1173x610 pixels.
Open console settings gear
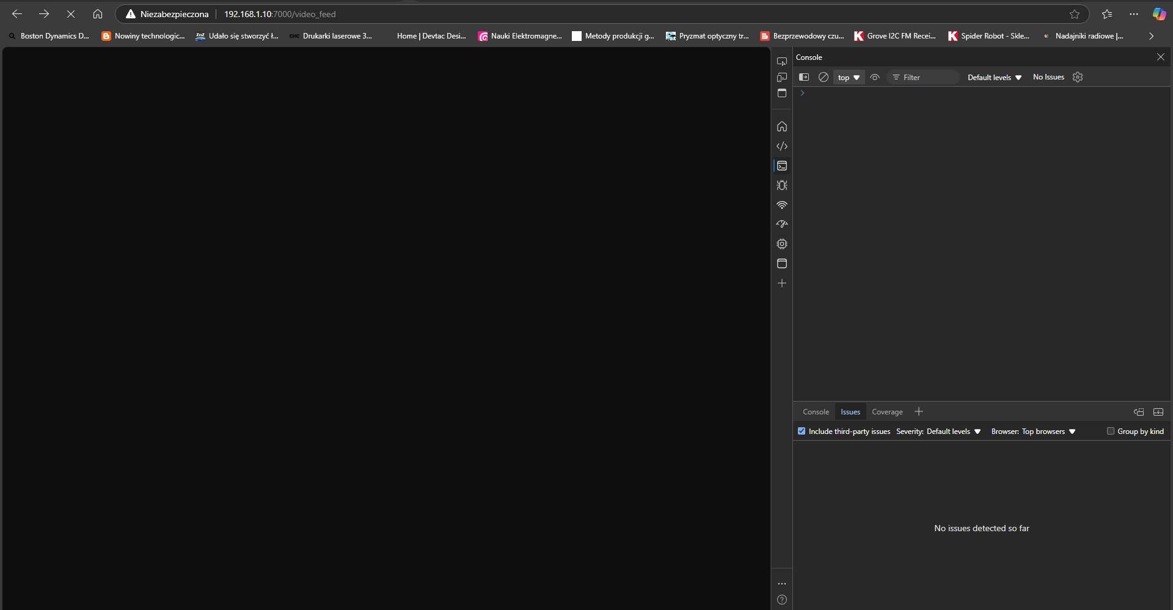pyautogui.click(x=1078, y=77)
